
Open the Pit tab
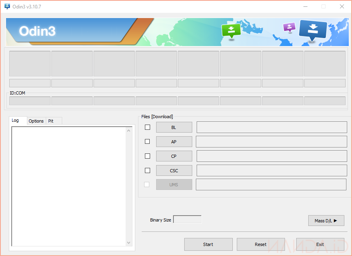tap(51, 121)
